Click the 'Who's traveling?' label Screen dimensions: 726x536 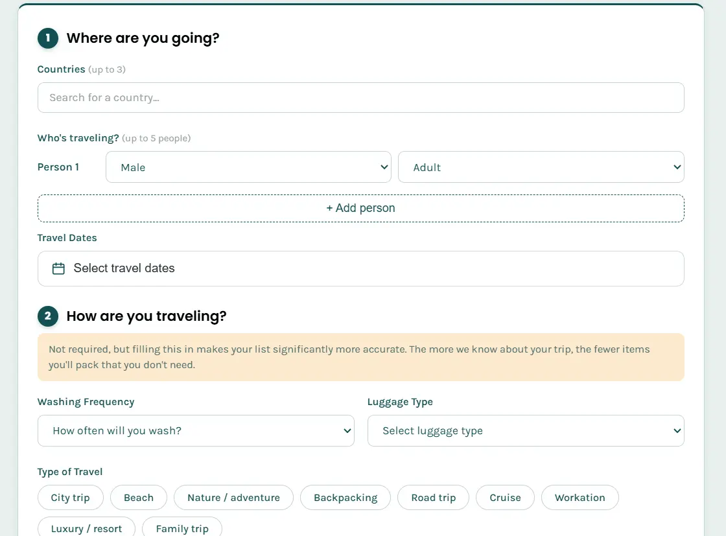click(x=78, y=138)
